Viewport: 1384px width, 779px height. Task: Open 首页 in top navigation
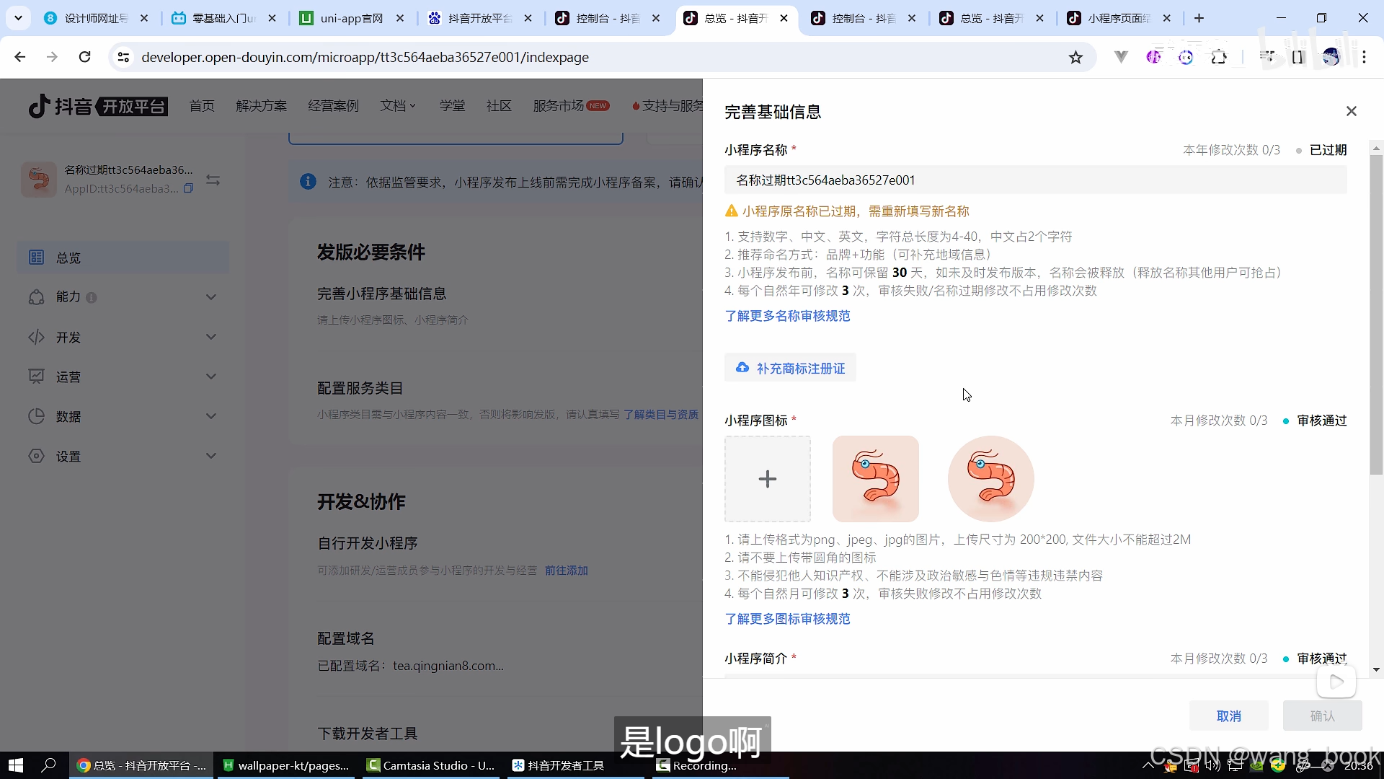point(202,106)
